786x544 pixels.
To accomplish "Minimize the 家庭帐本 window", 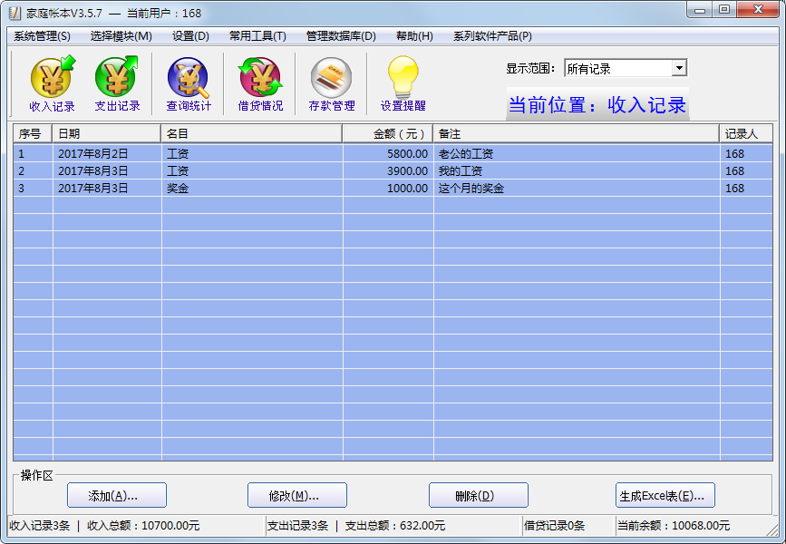I will (700, 10).
